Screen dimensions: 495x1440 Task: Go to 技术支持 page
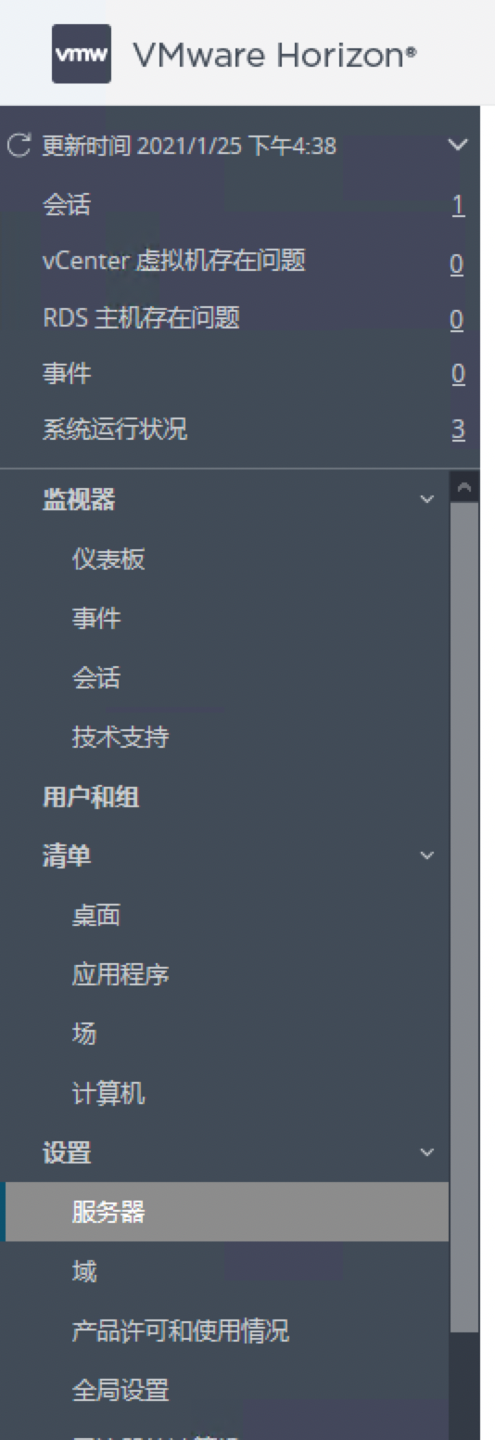121,738
